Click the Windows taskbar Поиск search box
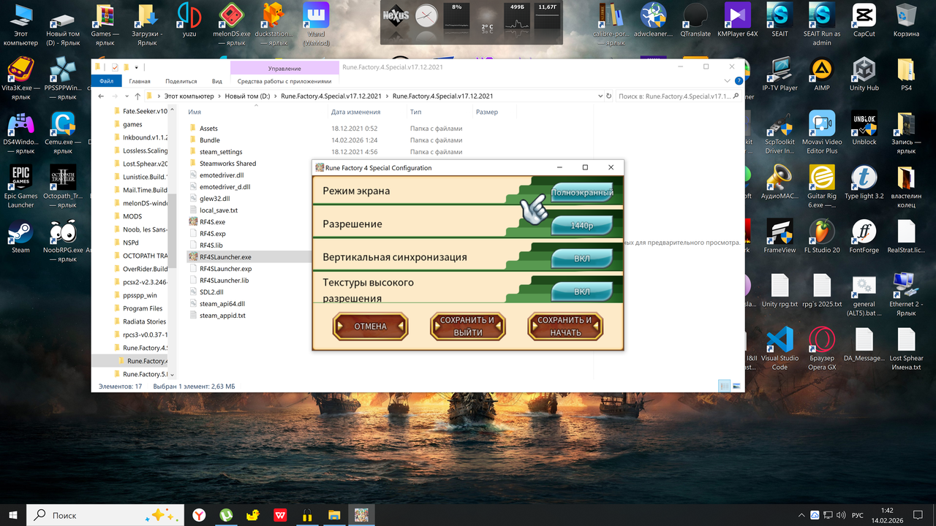 click(107, 515)
